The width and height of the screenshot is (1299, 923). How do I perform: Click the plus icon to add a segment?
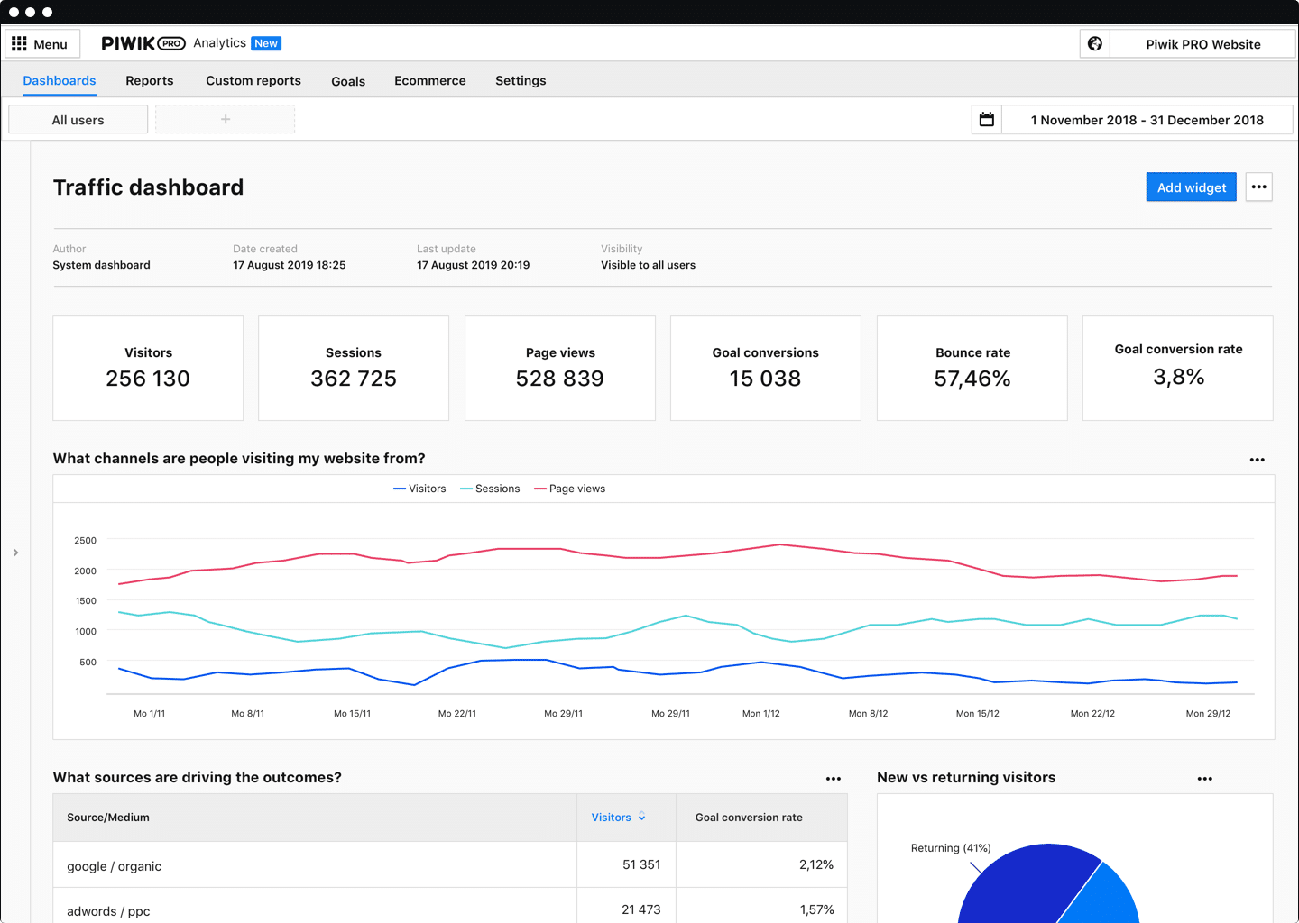[225, 118]
